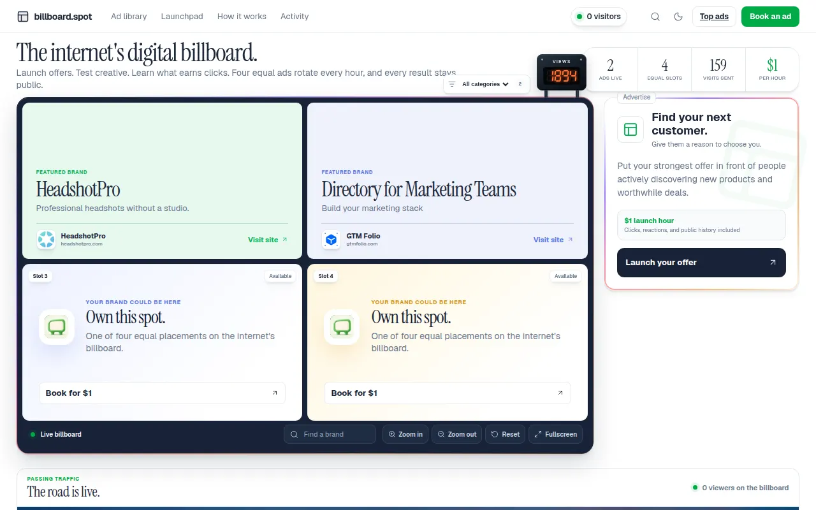The image size is (816, 510).
Task: Zoom out of the billboard
Action: click(x=456, y=434)
